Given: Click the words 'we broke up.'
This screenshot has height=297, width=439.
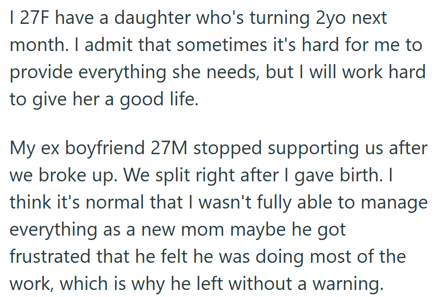Looking at the screenshot, I should point(64,176).
